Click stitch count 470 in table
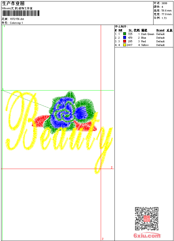174x241 pixels. (x=130, y=38)
